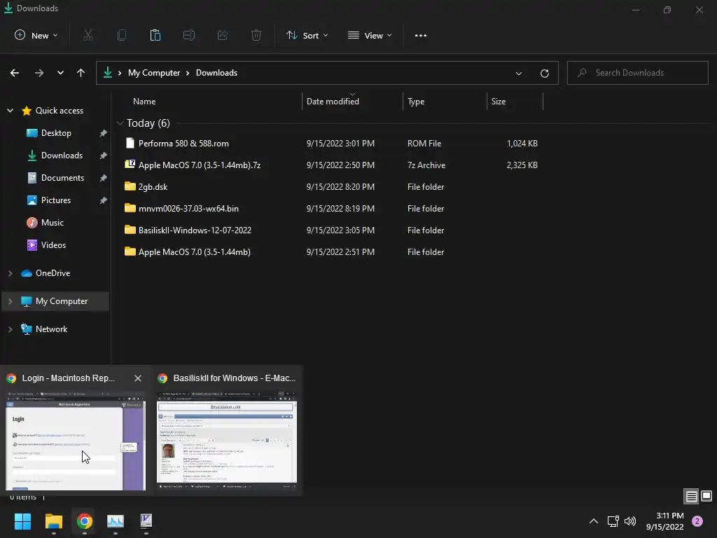Select Desktop in Quick access
This screenshot has width=717, height=538.
tap(56, 132)
